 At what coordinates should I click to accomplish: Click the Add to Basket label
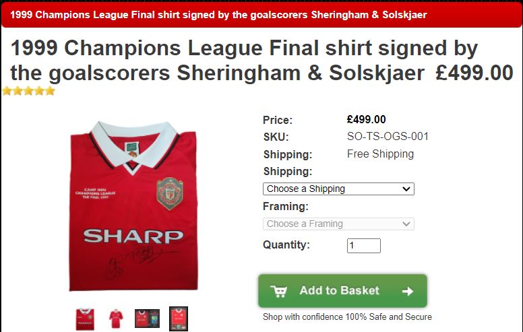click(x=339, y=290)
